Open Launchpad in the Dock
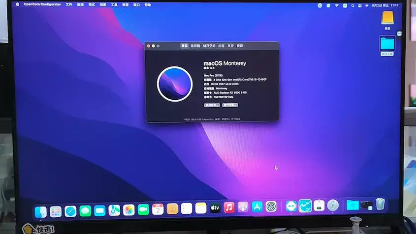The width and height of the screenshot is (416, 234). (x=56, y=212)
